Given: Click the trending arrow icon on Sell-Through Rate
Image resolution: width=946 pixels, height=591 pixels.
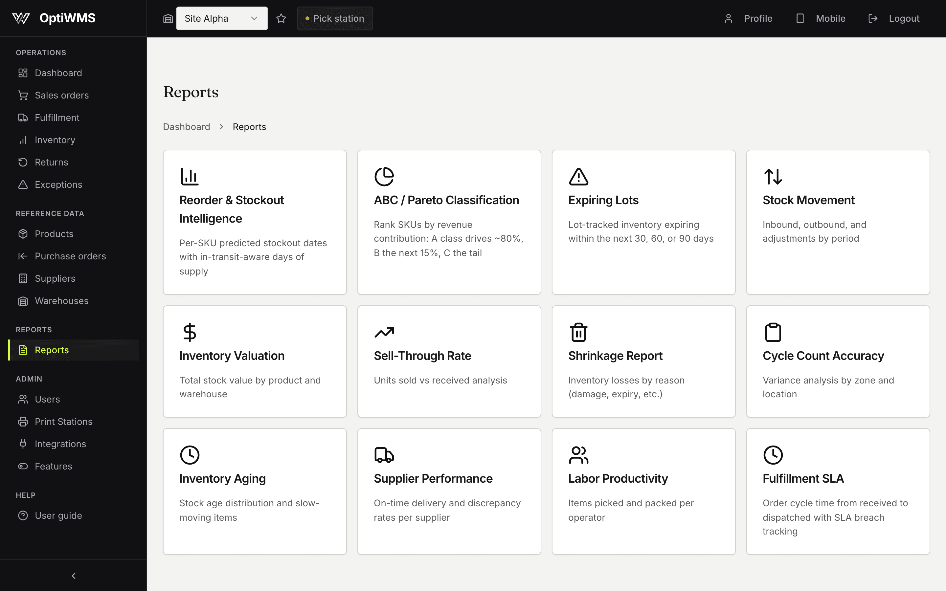Looking at the screenshot, I should 384,332.
